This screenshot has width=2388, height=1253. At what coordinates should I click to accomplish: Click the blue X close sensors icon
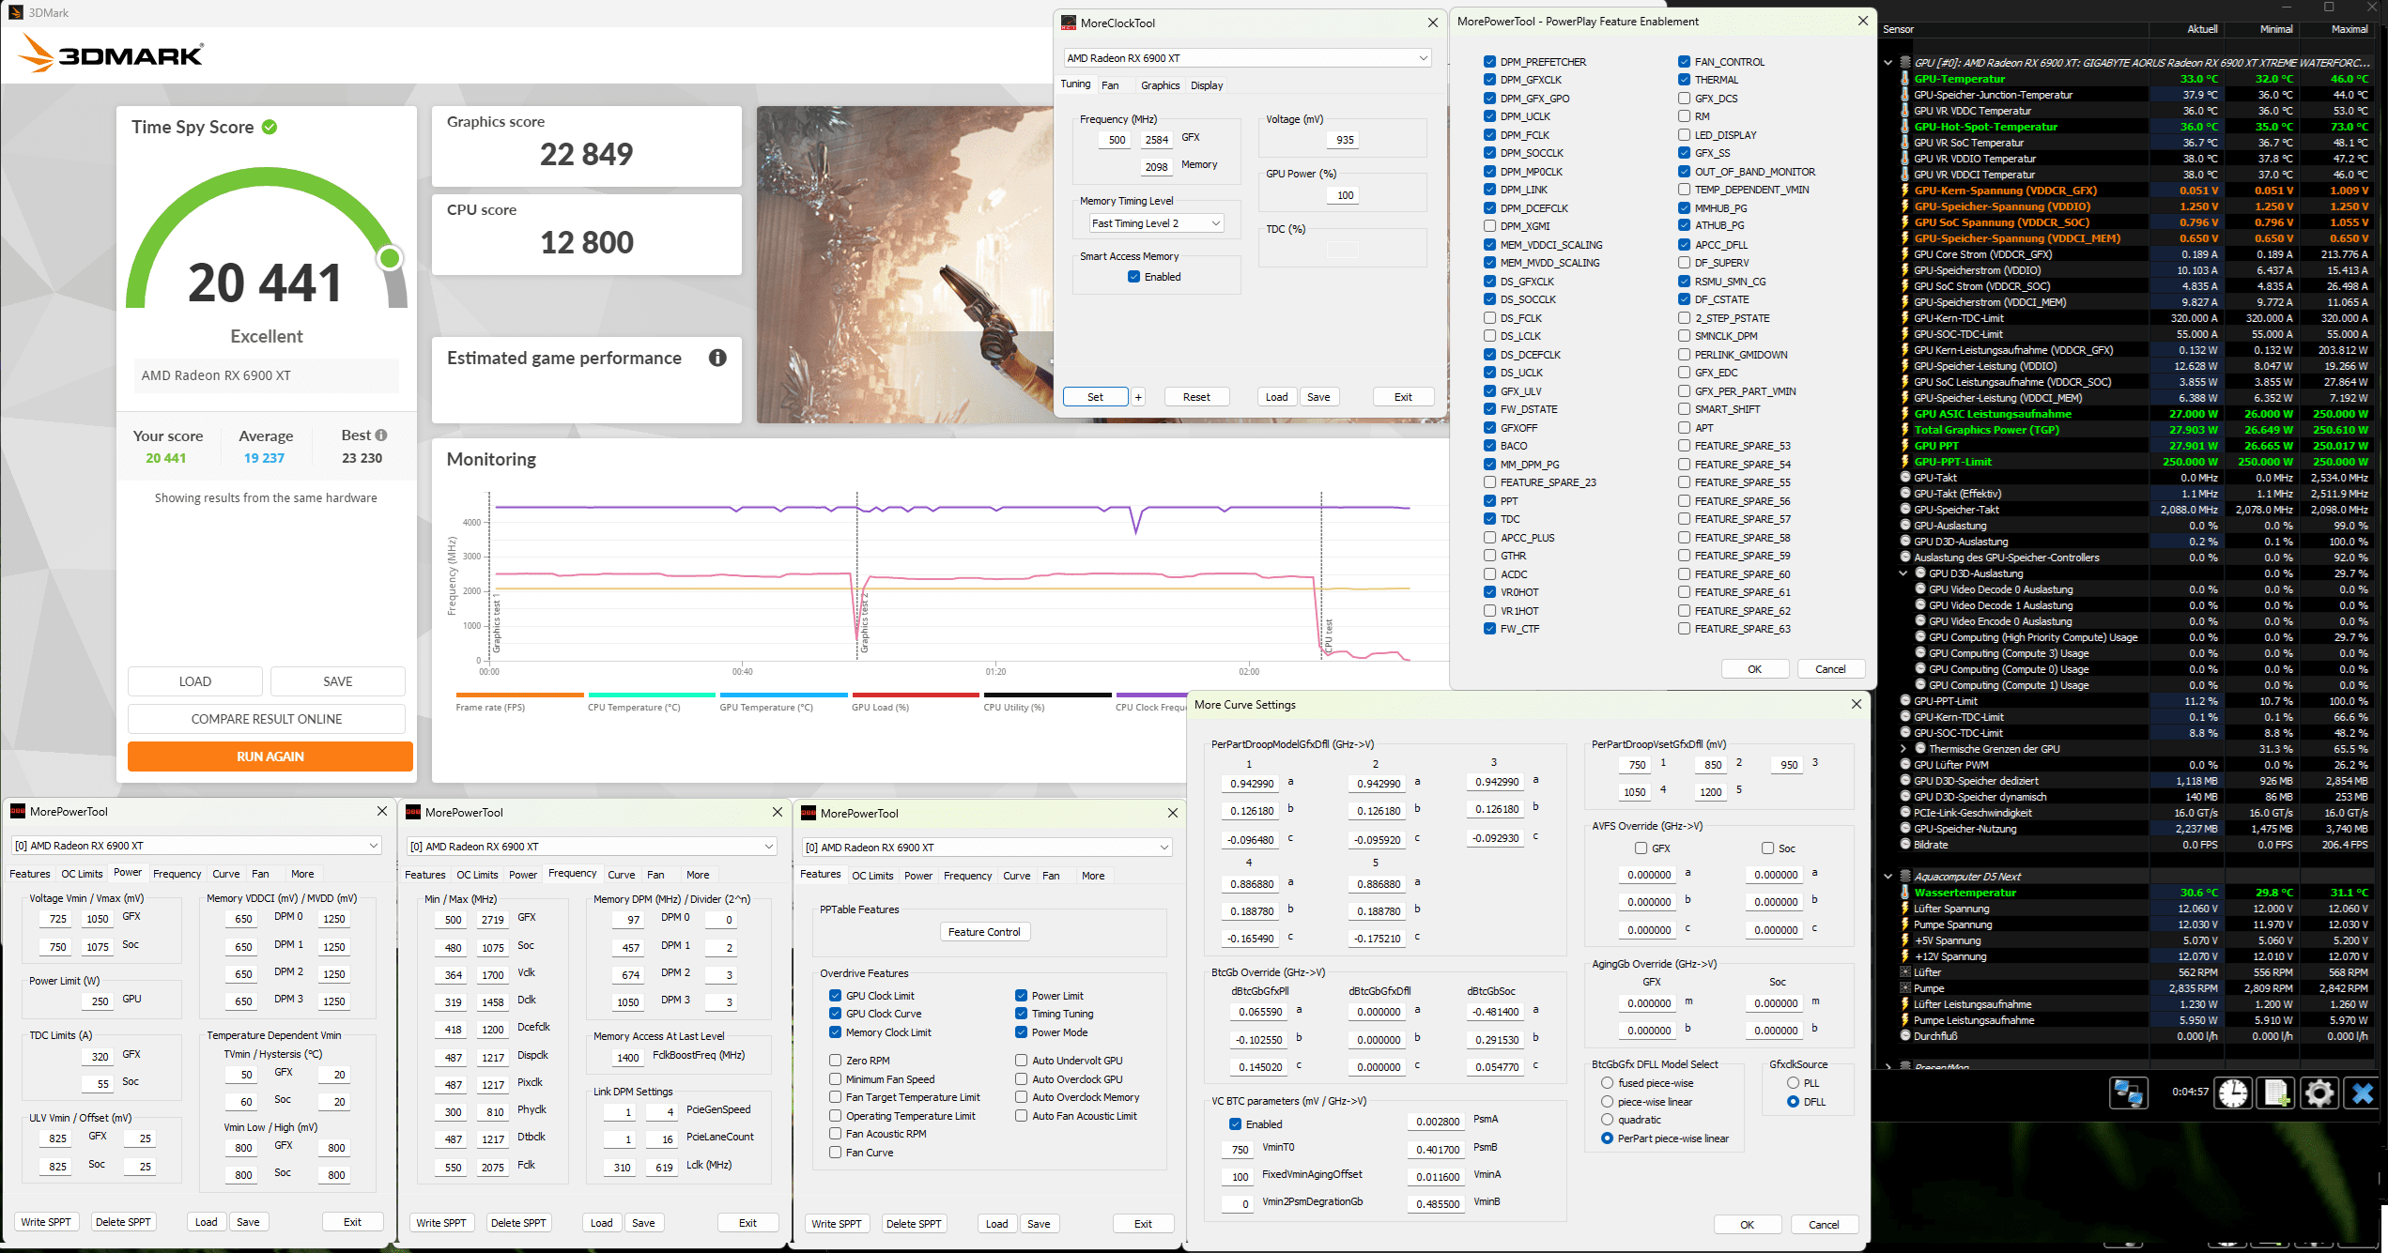point(2363,1093)
